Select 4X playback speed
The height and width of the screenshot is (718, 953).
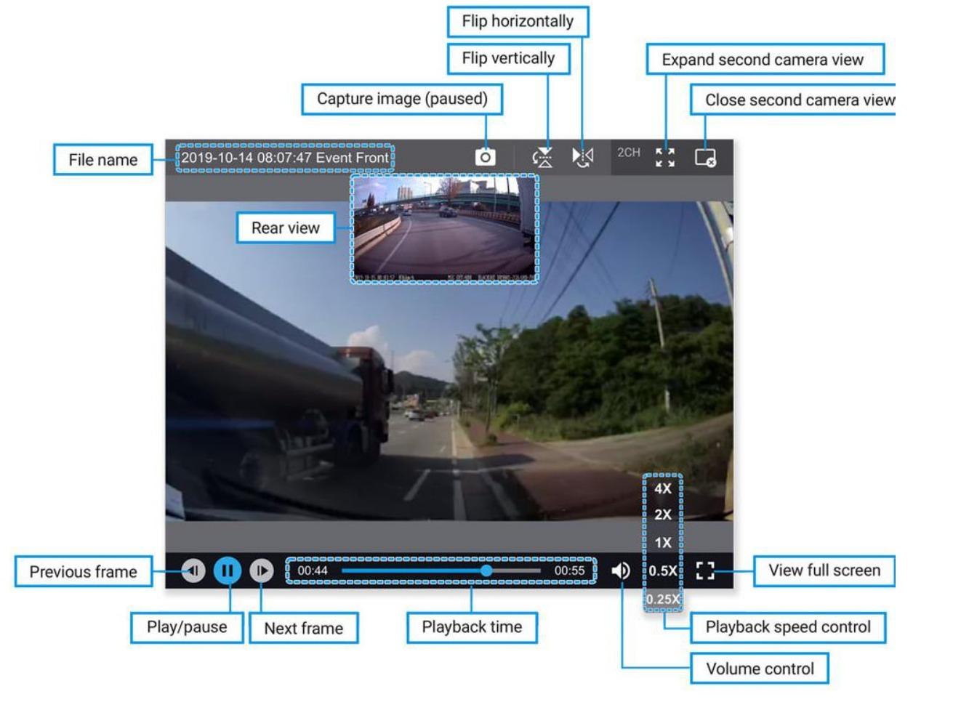663,488
